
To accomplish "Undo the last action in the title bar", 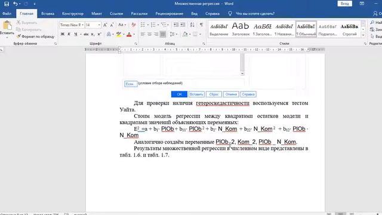I will (x=15, y=4).
